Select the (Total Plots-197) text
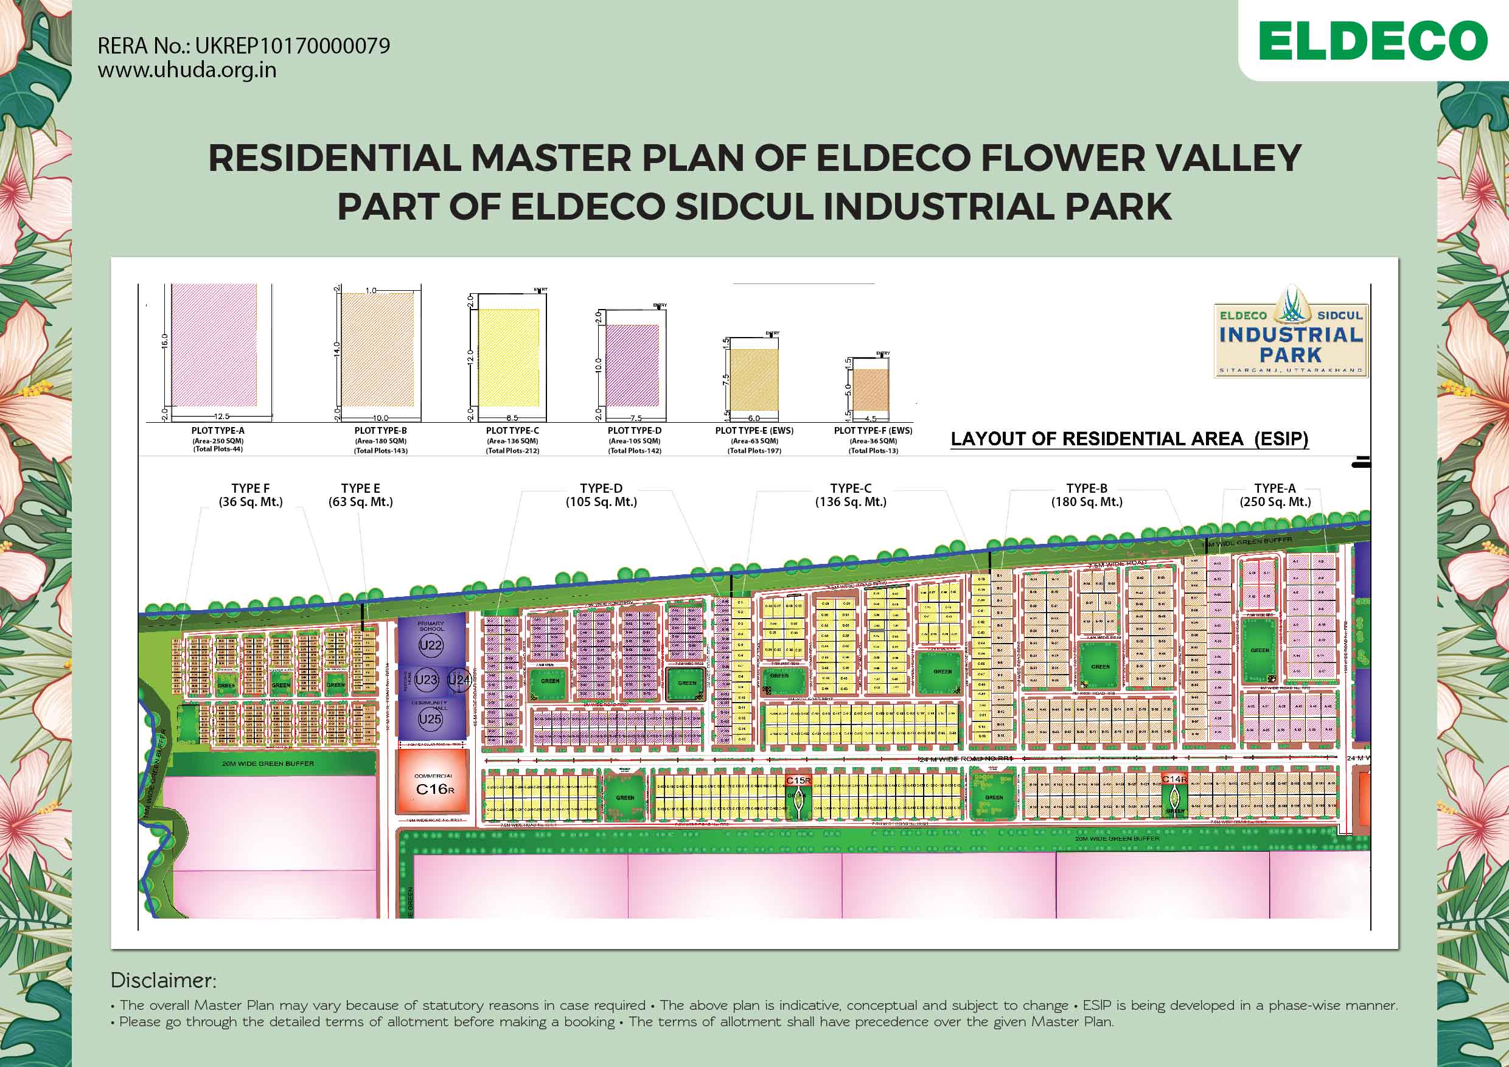The height and width of the screenshot is (1067, 1509). coord(755,451)
